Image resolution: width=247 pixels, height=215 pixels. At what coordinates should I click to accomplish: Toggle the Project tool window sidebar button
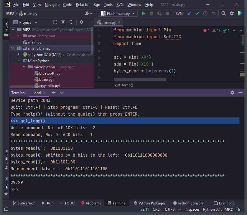(6, 29)
